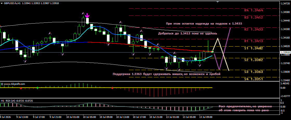Click 1.34020 on the price scale
This screenshot has height=120, width=291.
[x=286, y=46]
